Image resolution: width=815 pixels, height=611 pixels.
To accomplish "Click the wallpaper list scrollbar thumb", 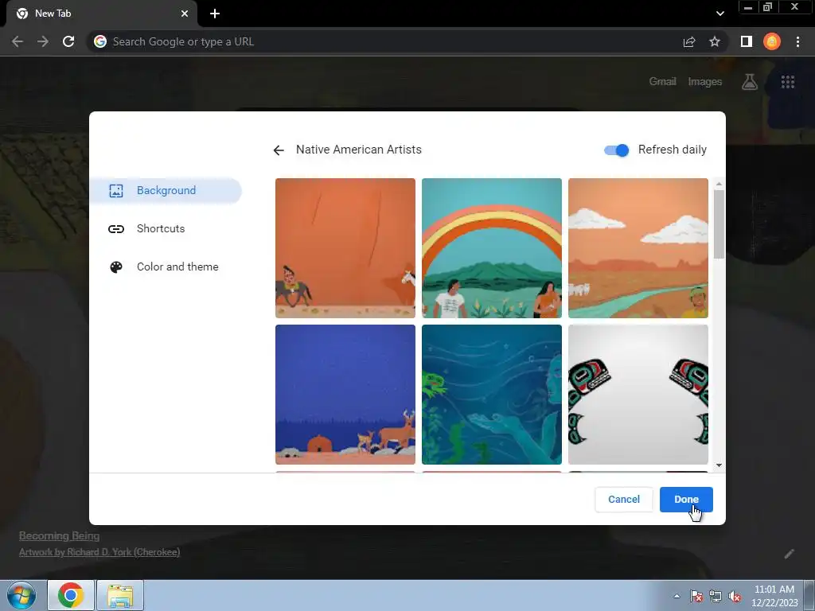I will (719, 224).
